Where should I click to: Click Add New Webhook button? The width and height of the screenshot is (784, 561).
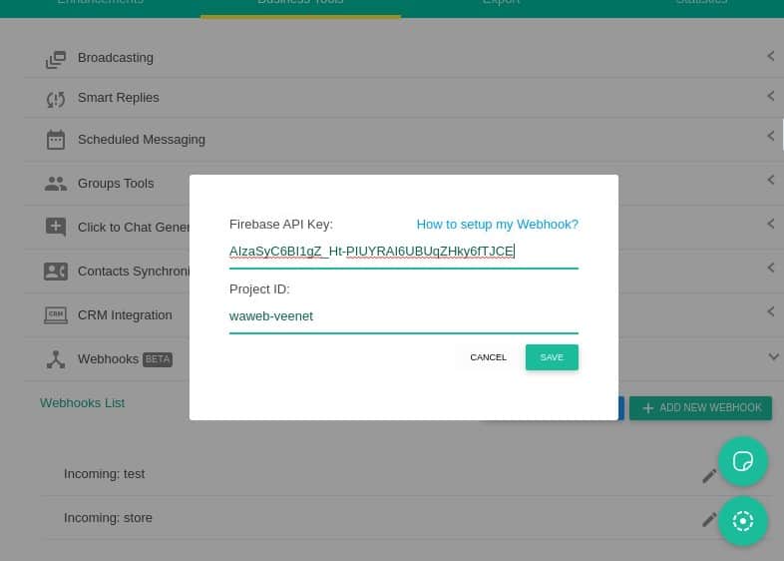tap(700, 408)
